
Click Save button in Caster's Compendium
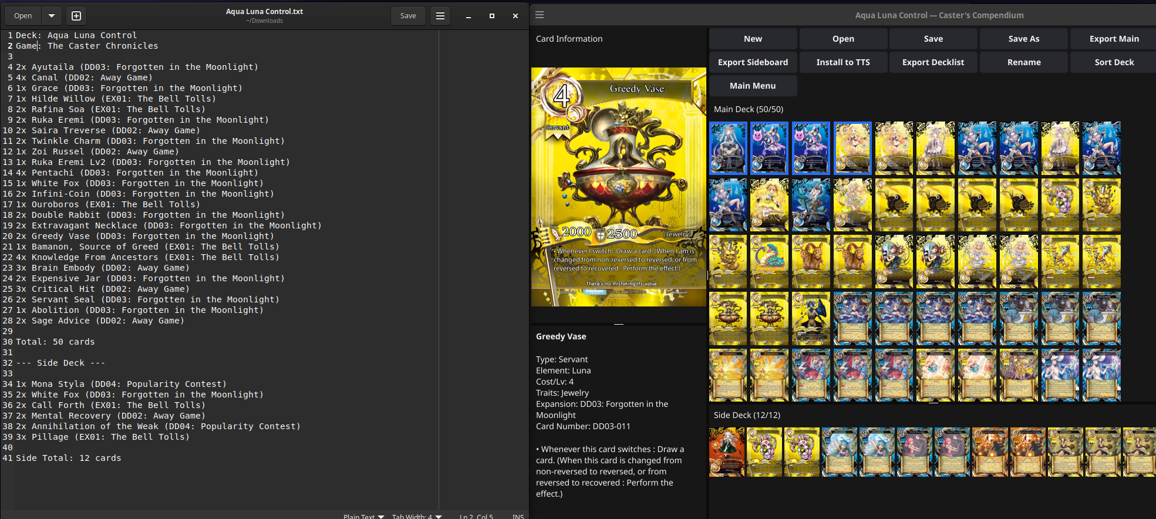coord(933,39)
